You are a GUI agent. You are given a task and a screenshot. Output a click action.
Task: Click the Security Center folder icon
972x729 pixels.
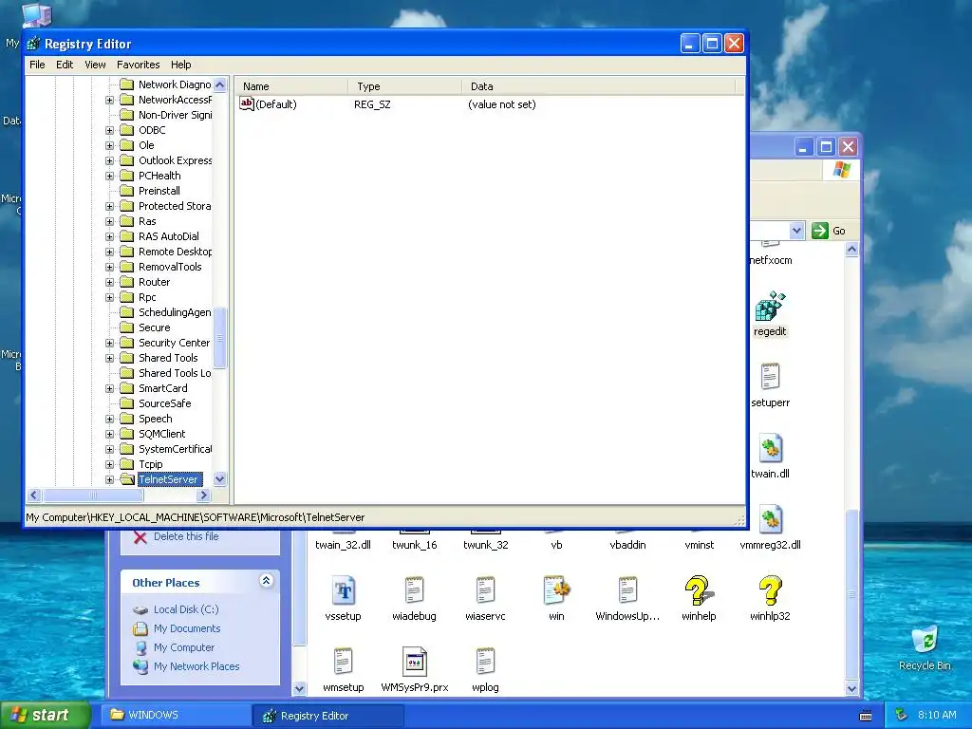(x=127, y=343)
